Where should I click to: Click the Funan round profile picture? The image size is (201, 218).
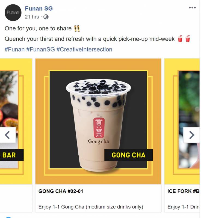tap(13, 13)
